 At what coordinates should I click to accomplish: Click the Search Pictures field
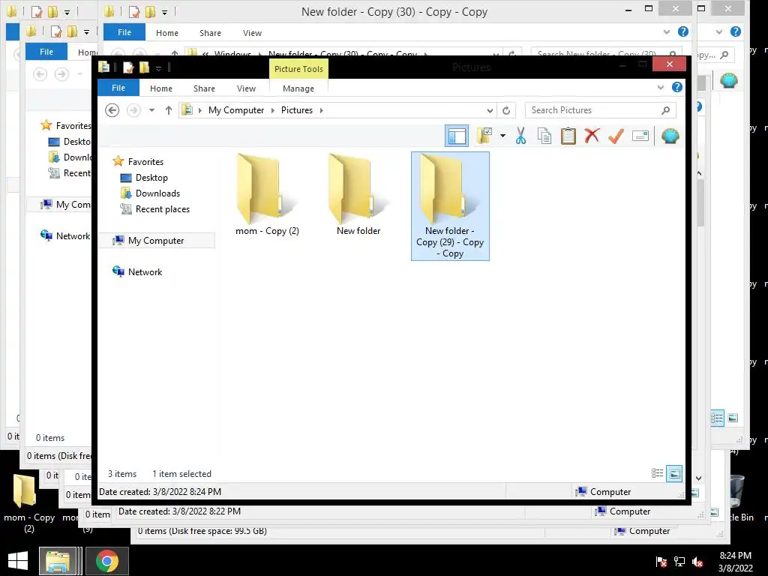point(601,110)
